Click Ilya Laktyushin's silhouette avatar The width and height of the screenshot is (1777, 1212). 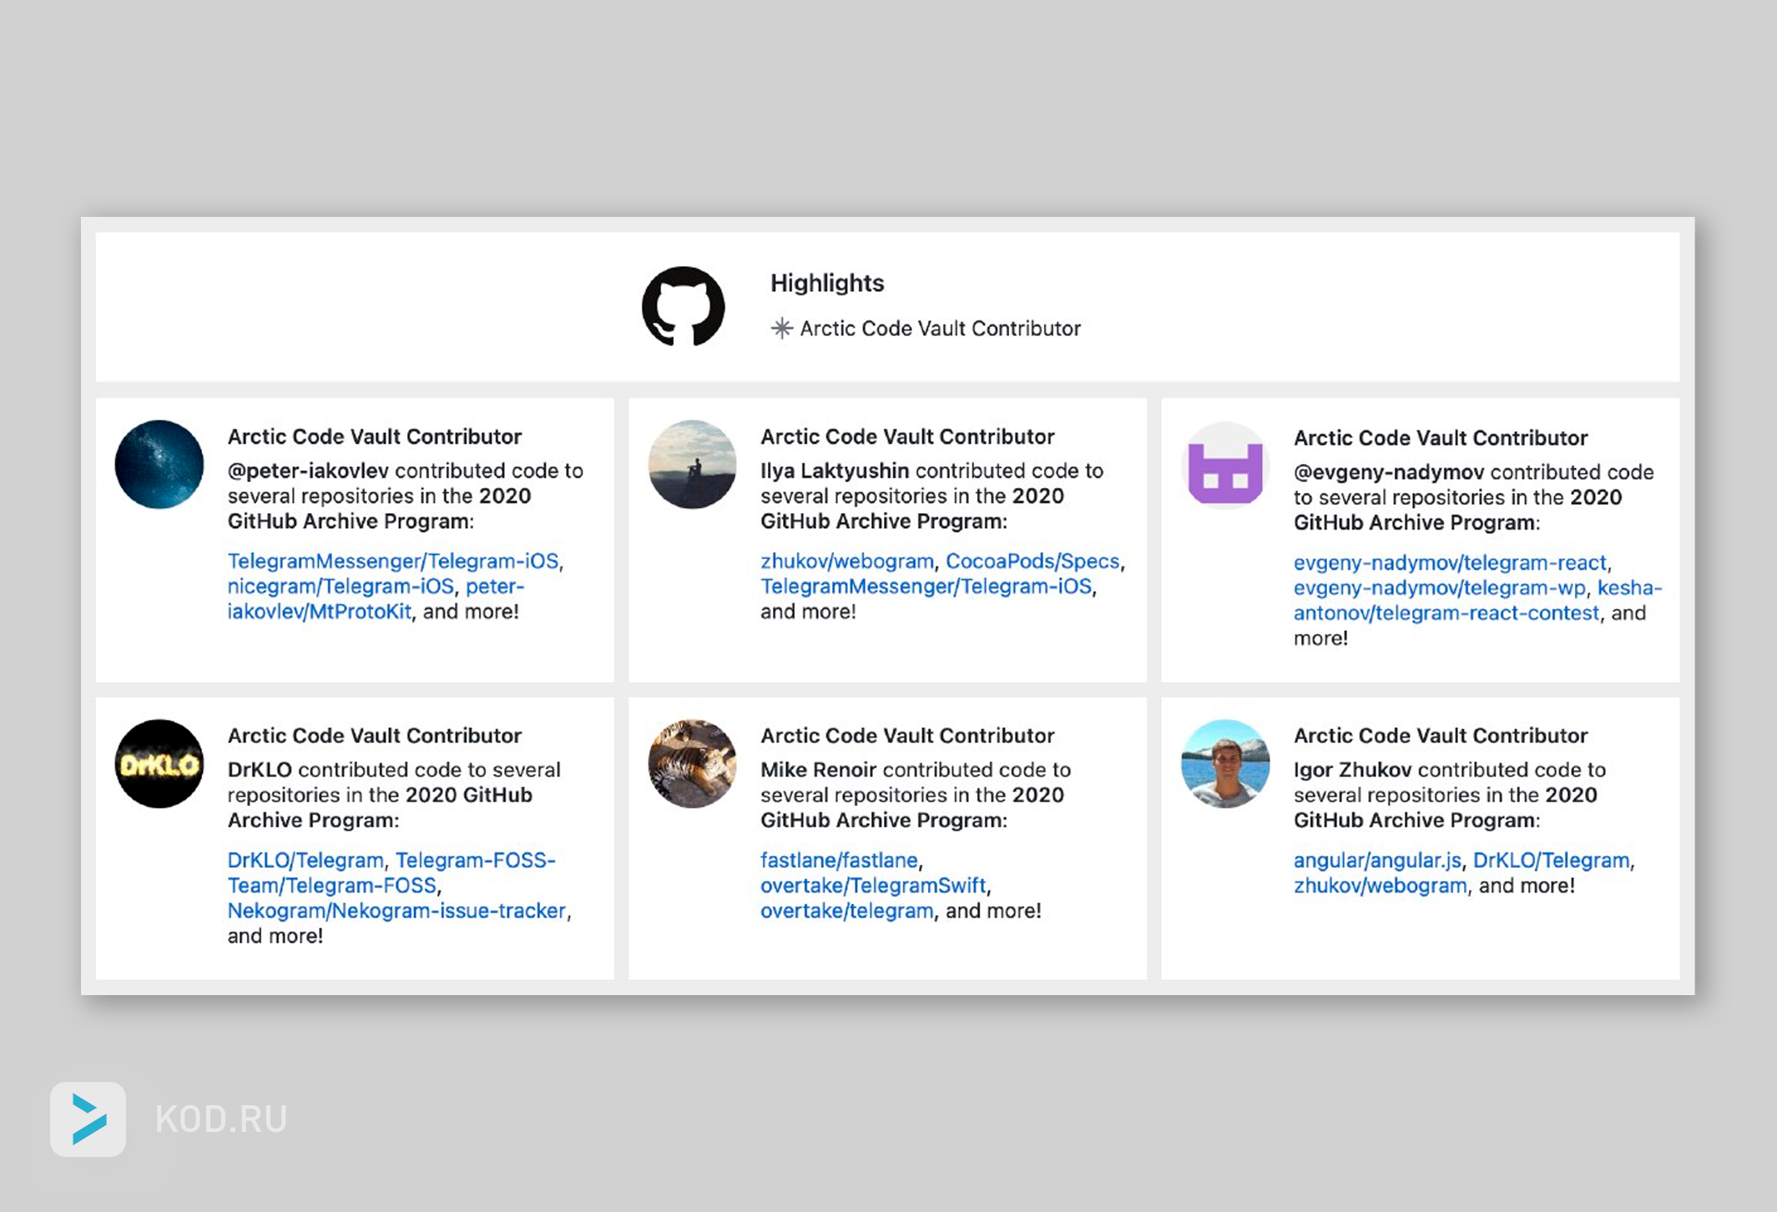pos(692,464)
